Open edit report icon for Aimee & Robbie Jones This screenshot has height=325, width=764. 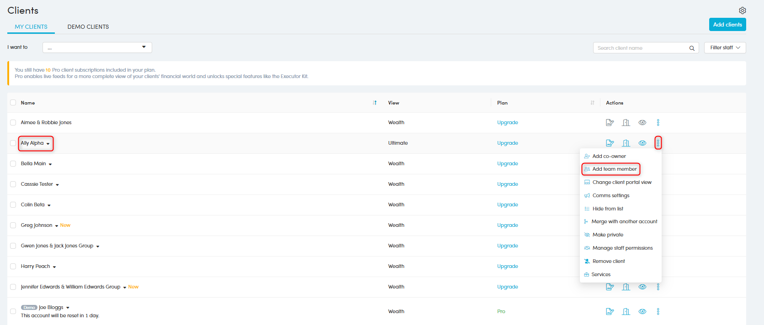point(610,122)
